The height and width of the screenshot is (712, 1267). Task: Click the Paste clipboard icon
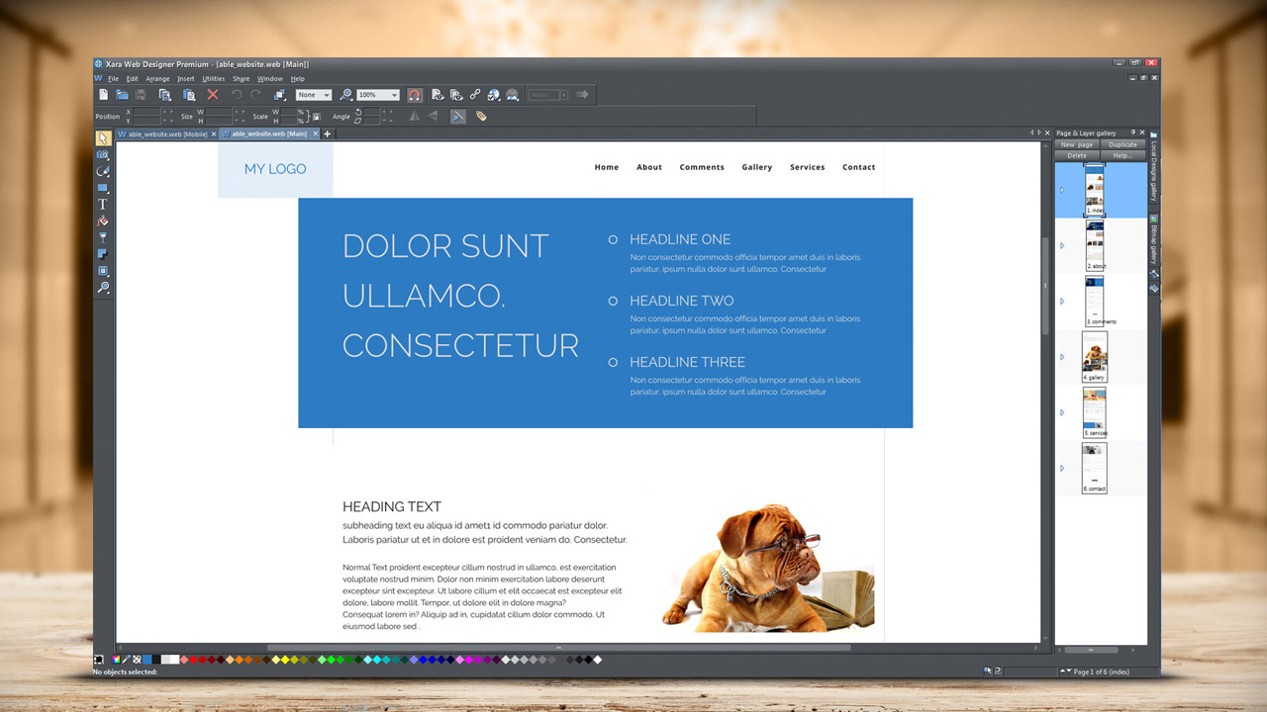point(188,95)
